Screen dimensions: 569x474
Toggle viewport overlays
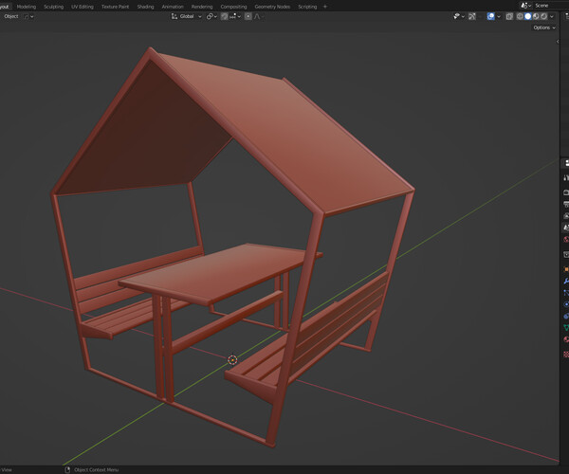pos(490,16)
